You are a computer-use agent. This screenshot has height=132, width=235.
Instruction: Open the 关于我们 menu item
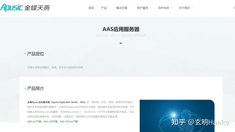tap(184, 8)
